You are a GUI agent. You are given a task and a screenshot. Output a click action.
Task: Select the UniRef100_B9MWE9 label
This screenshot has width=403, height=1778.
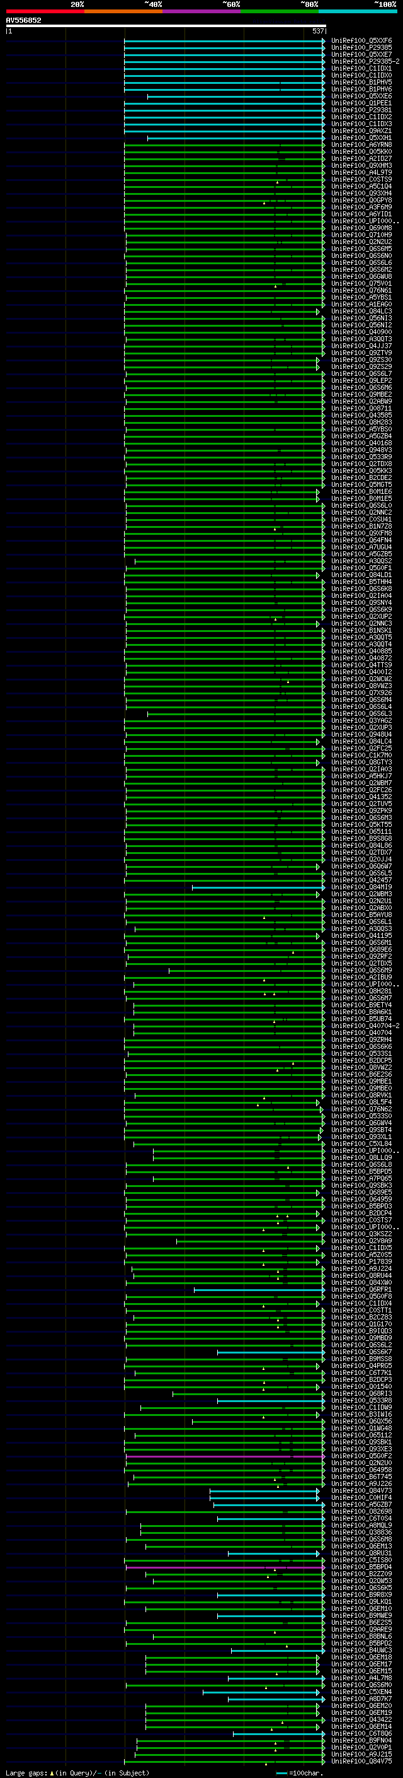(361, 1616)
